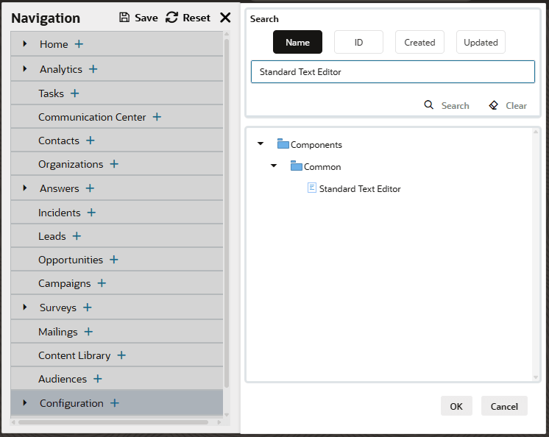Expand the Answers navigation item
549x437 pixels.
point(25,188)
